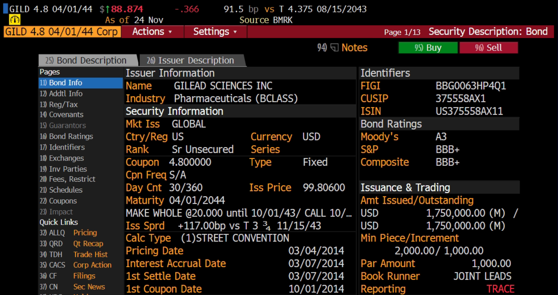Click the ISIN value US375558AX11

pyautogui.click(x=469, y=111)
